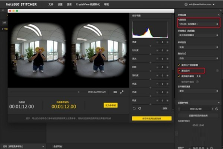Open the VR180 content type dropdown
The image size is (223, 149).
point(198,24)
